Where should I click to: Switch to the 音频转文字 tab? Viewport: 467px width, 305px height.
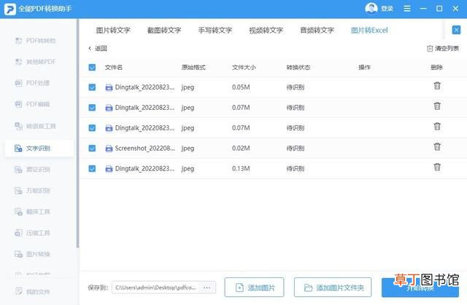[317, 31]
